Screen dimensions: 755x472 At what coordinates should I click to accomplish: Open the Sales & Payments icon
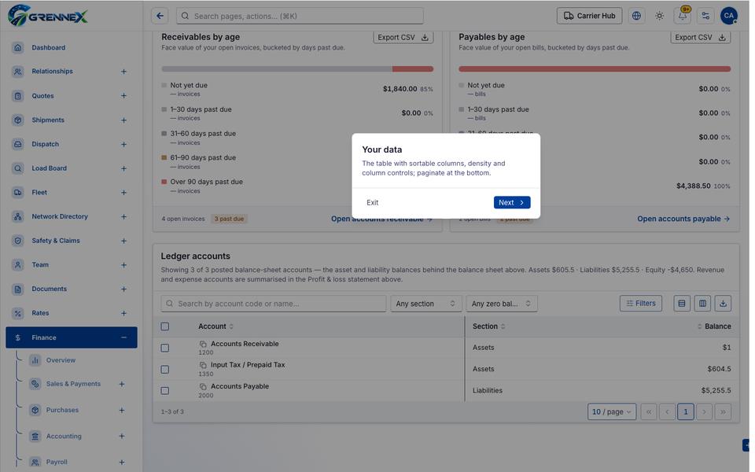coord(35,384)
